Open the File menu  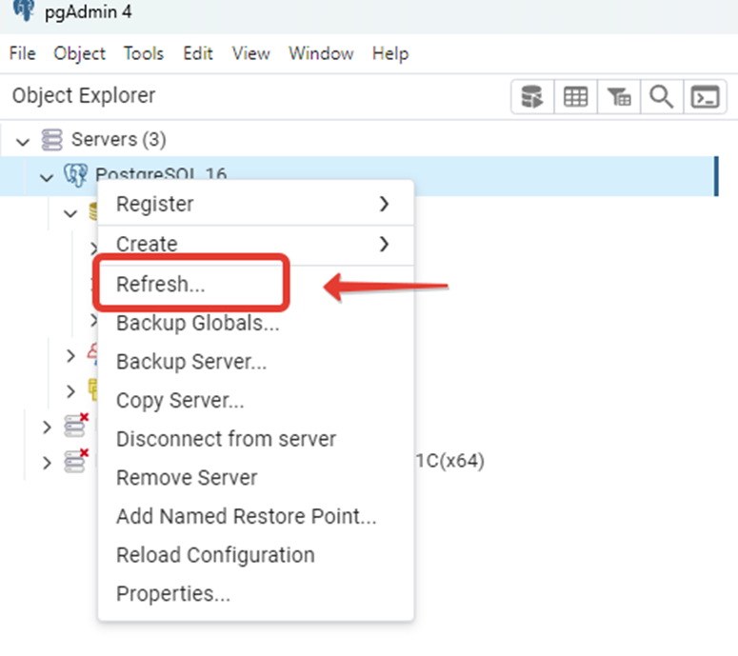click(x=22, y=53)
